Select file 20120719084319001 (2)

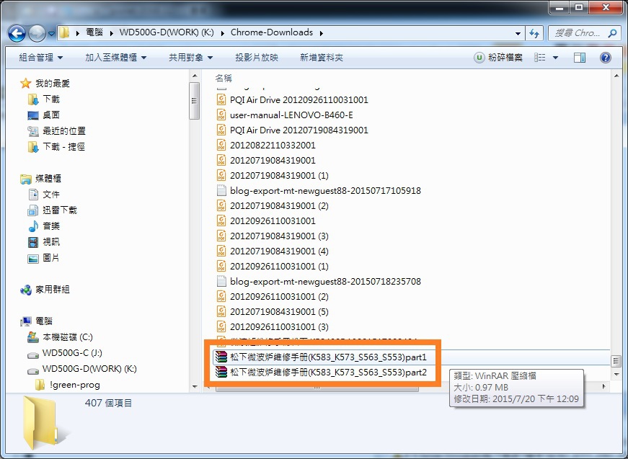(x=279, y=205)
